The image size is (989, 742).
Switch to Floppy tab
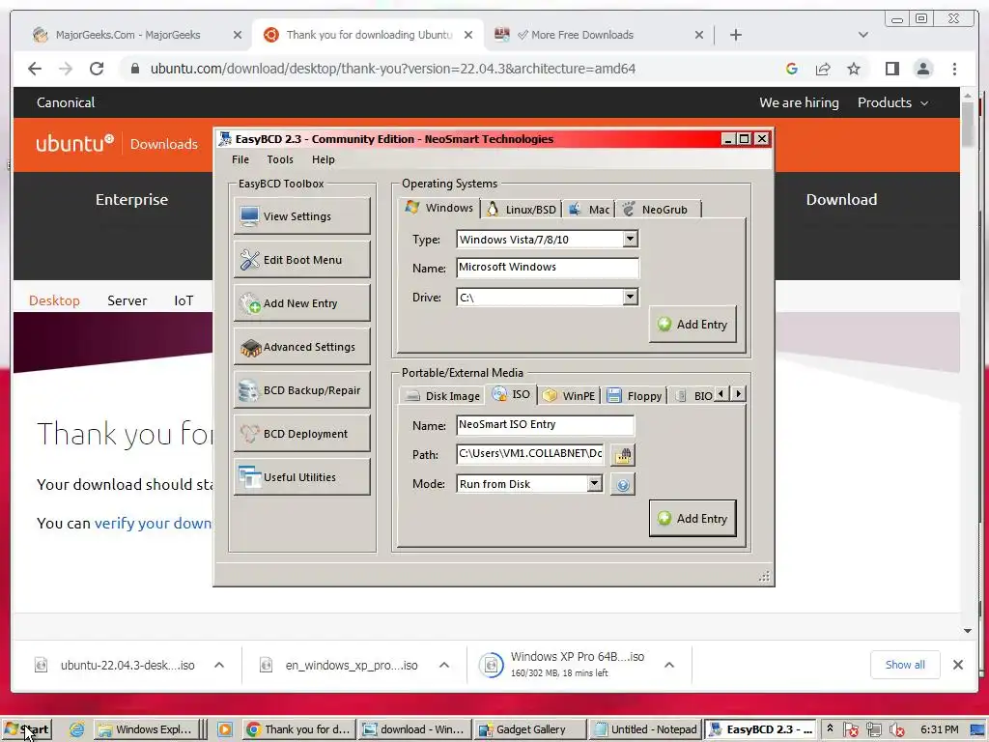coord(635,395)
